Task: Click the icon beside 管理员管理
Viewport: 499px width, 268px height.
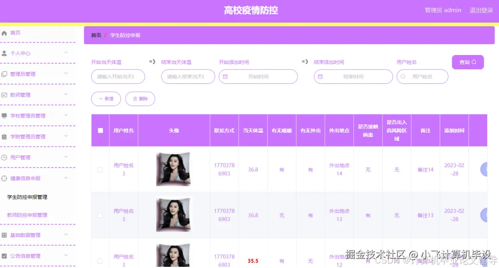Action: point(4,74)
